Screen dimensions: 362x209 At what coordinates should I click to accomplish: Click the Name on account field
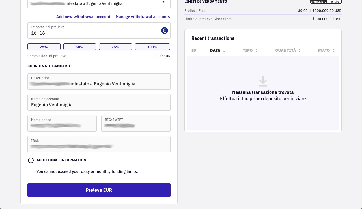coord(99,102)
